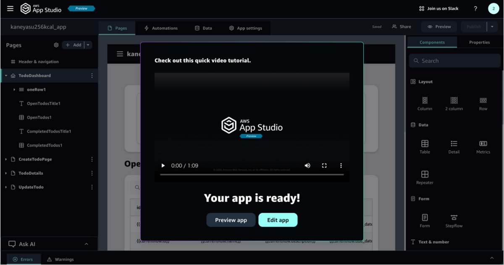The width and height of the screenshot is (504, 265).
Task: Click the Edit app button
Action: coord(278,220)
